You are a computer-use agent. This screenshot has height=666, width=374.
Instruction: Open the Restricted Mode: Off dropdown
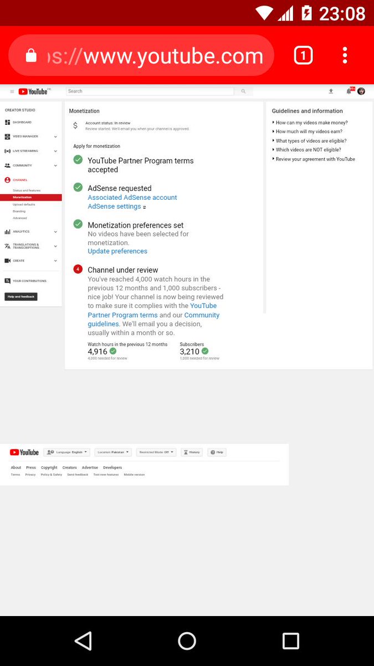tap(156, 452)
